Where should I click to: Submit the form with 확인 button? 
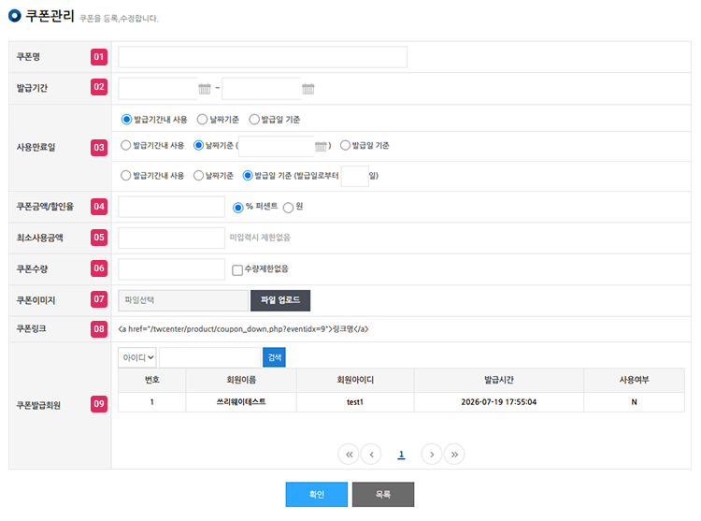(317, 494)
